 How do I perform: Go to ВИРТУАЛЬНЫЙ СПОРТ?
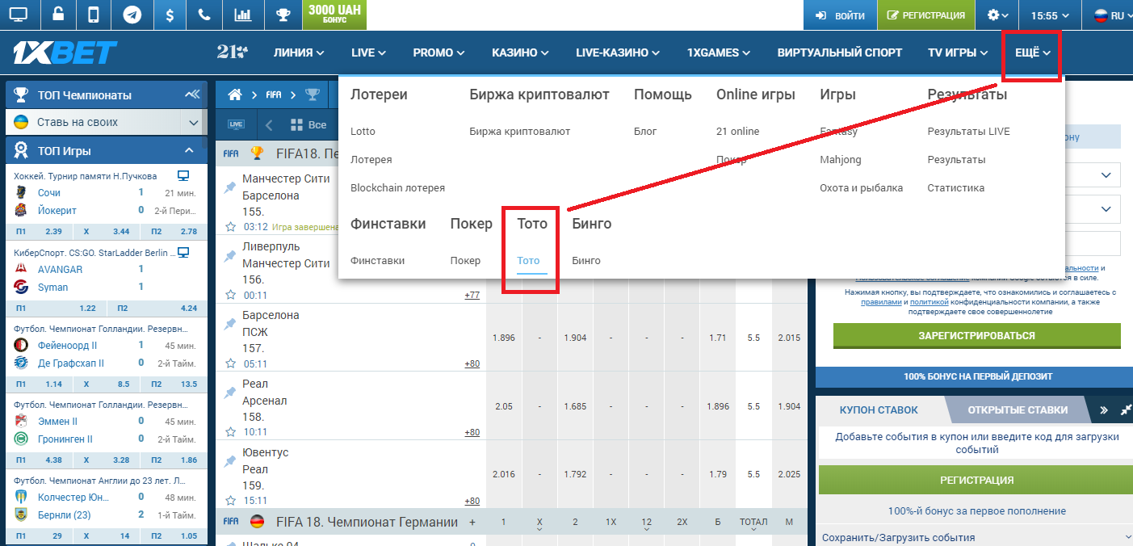click(x=840, y=52)
